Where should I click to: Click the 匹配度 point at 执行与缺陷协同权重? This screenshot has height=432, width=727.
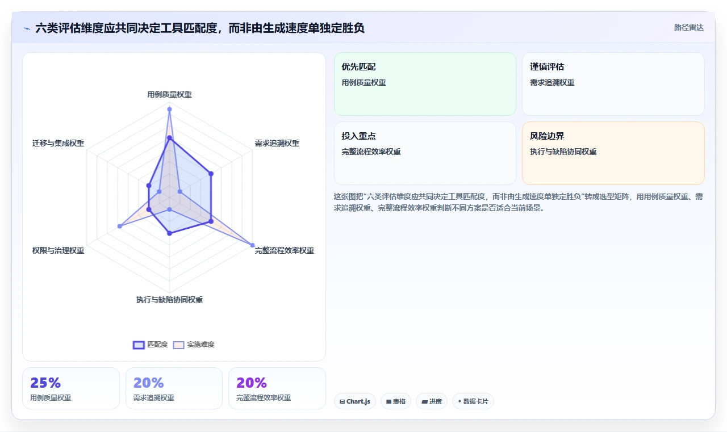tap(169, 233)
